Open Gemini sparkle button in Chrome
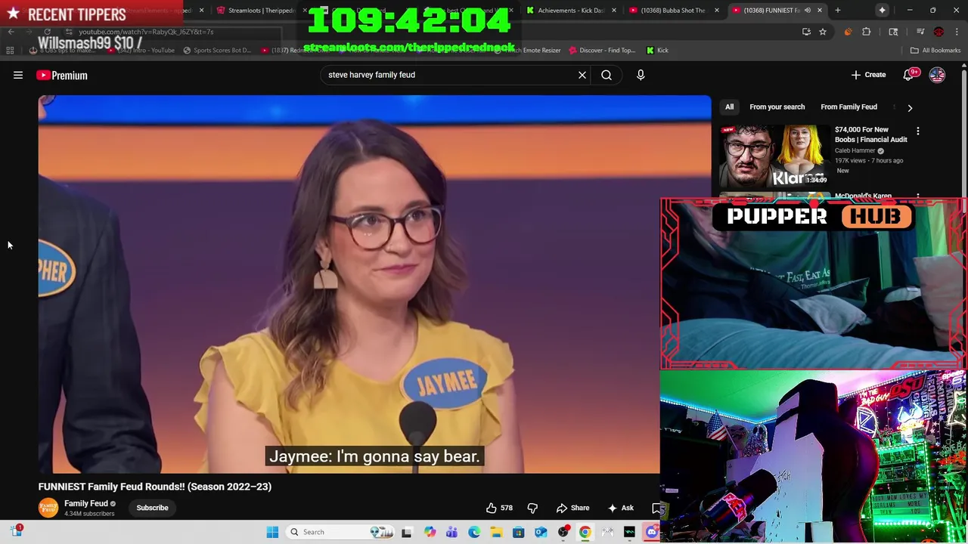 click(883, 11)
